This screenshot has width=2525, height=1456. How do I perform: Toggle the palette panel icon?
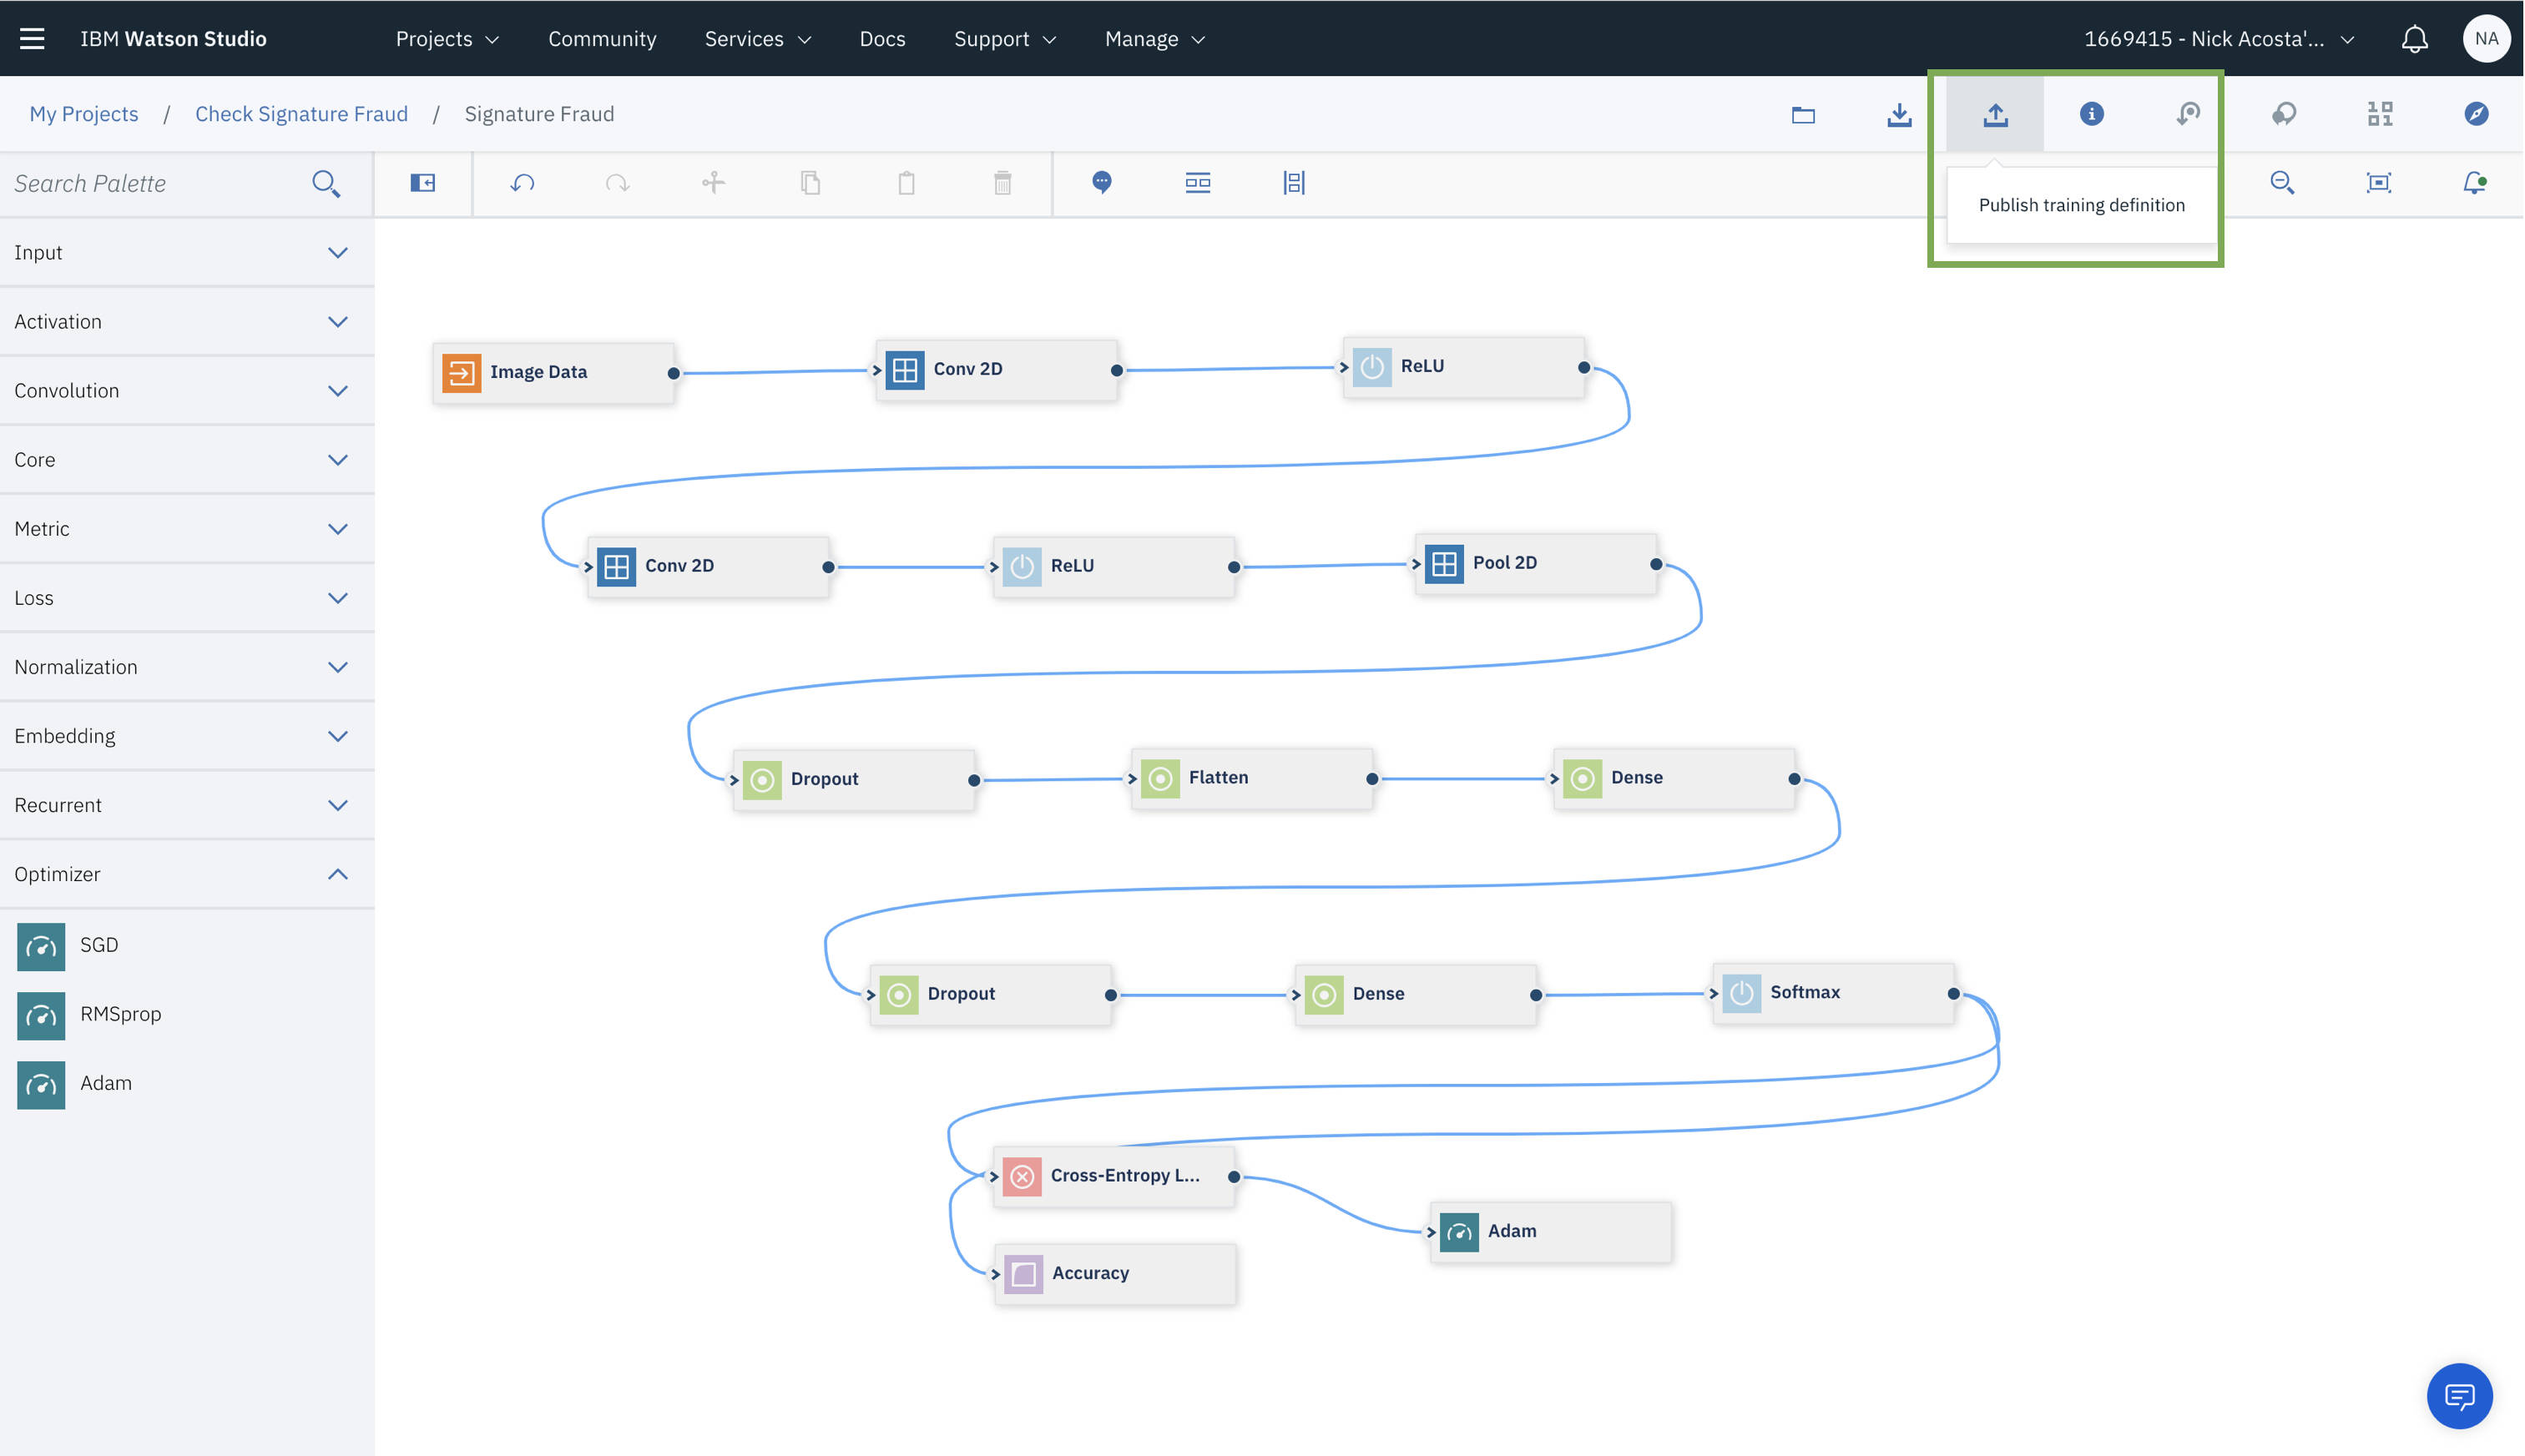pyautogui.click(x=422, y=183)
